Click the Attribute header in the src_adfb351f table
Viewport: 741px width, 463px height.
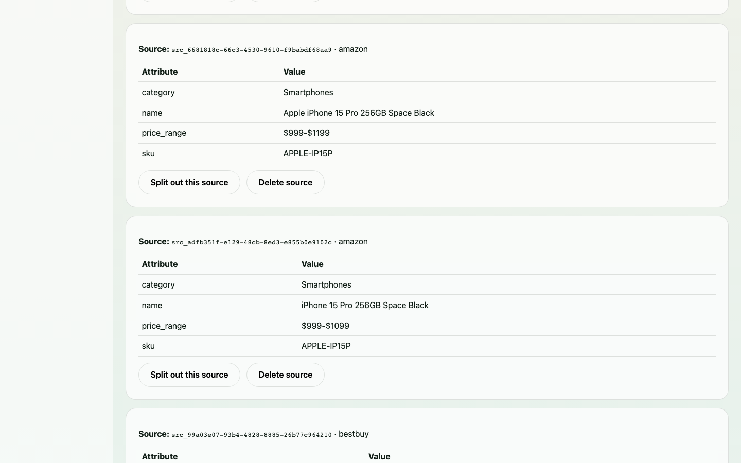(x=160, y=264)
